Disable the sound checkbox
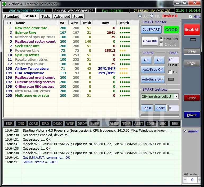Screen dimensions: 204x187 (185, 131)
